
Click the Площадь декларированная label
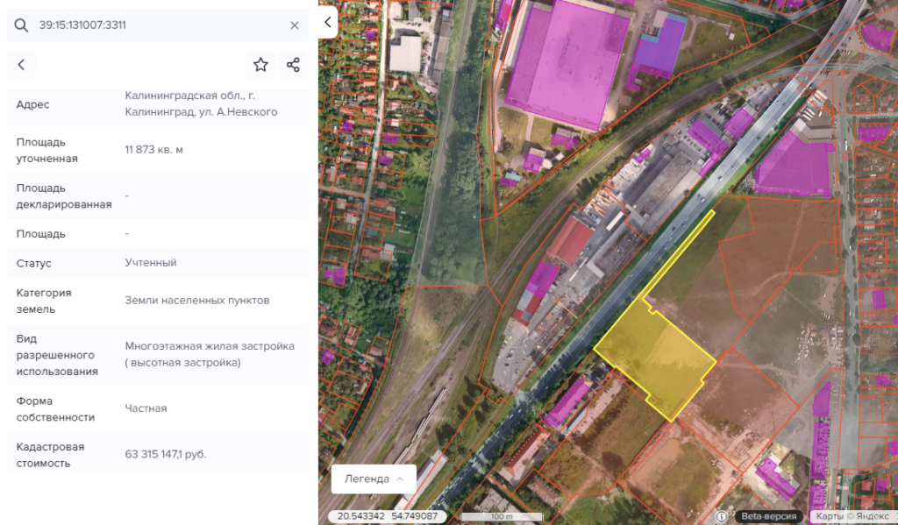click(64, 195)
